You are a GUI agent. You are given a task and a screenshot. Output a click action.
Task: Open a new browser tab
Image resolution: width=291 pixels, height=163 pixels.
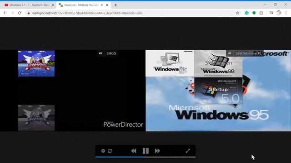click(115, 5)
